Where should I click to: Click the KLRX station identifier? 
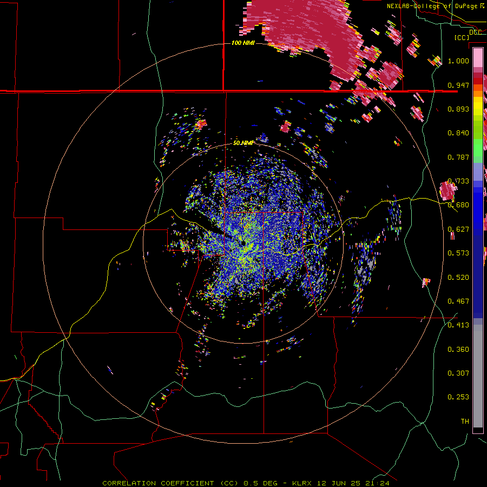(x=303, y=483)
